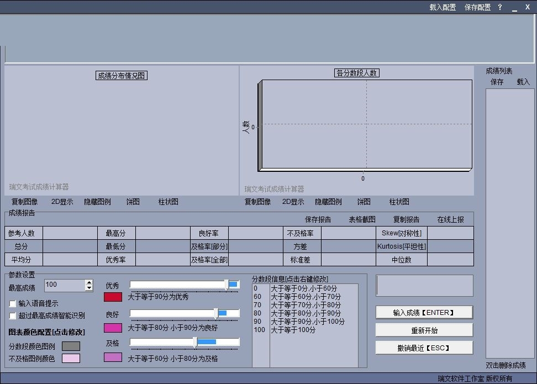The width and height of the screenshot is (537, 384).
Task: Decrease max score with stepper down arrow
Action: (x=89, y=288)
